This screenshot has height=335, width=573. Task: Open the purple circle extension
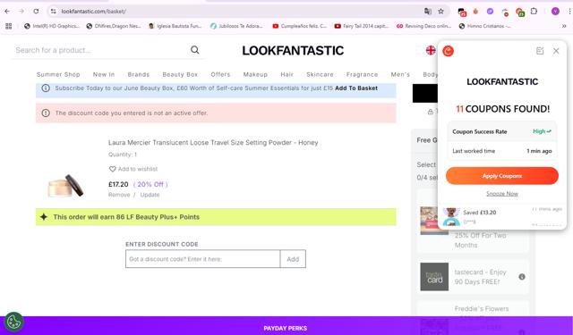(x=490, y=12)
